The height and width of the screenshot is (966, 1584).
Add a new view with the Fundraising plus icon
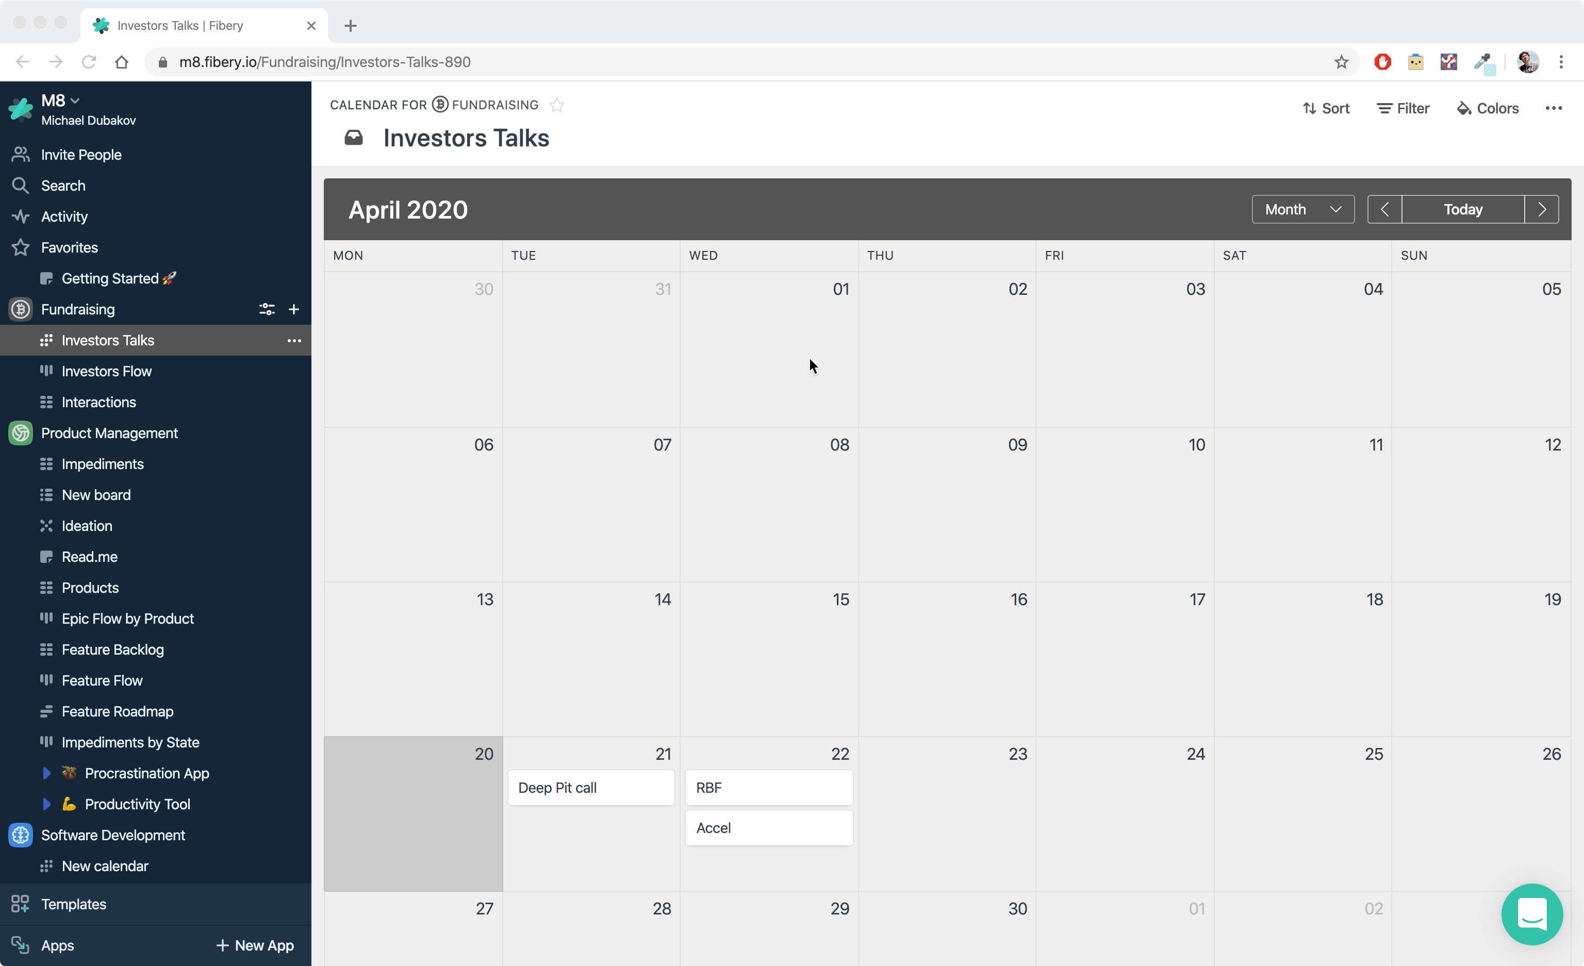tap(294, 309)
